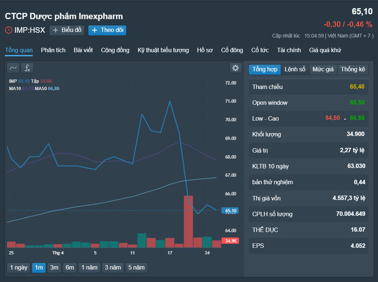Screen dimensions: 378x282
Task: Click the CPLH số lượng value 70.004.649
Action: tap(351, 214)
